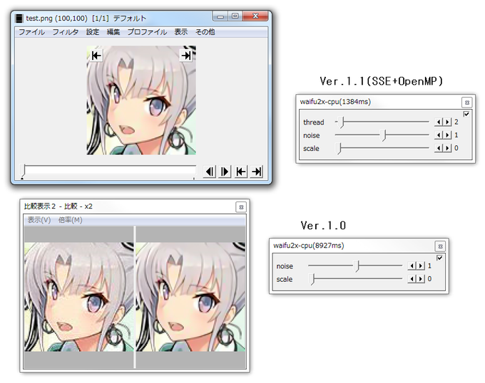Close the waifu2x-cpu(1384ms) filter panel

pyautogui.click(x=467, y=102)
